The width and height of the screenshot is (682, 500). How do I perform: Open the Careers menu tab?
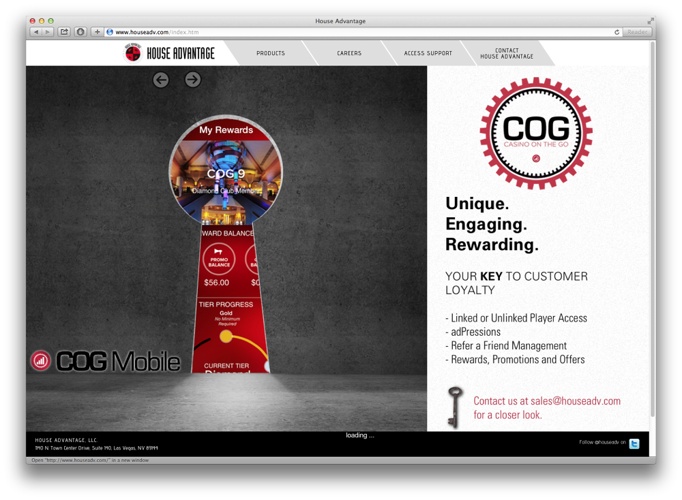tap(349, 53)
